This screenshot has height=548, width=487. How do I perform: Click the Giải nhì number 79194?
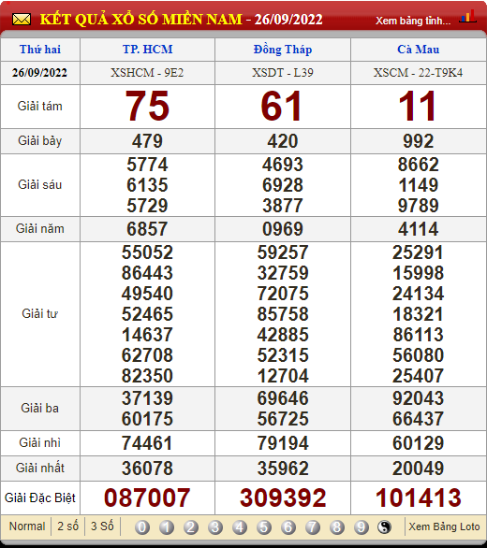point(283,443)
